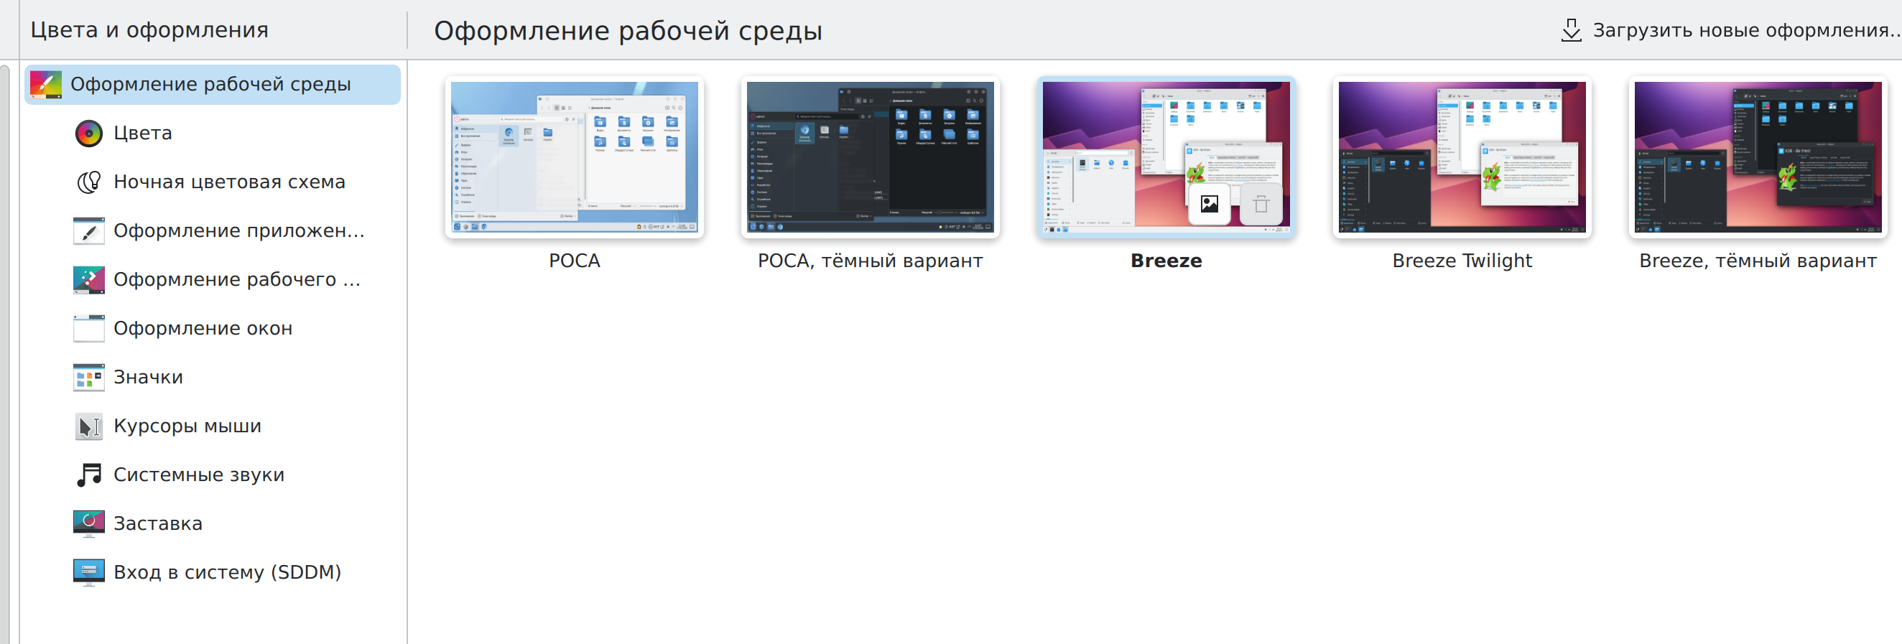Screen dimensions: 1902x644
Task: Click the Ночная цветовая схема lightbulb icon
Action: click(88, 182)
